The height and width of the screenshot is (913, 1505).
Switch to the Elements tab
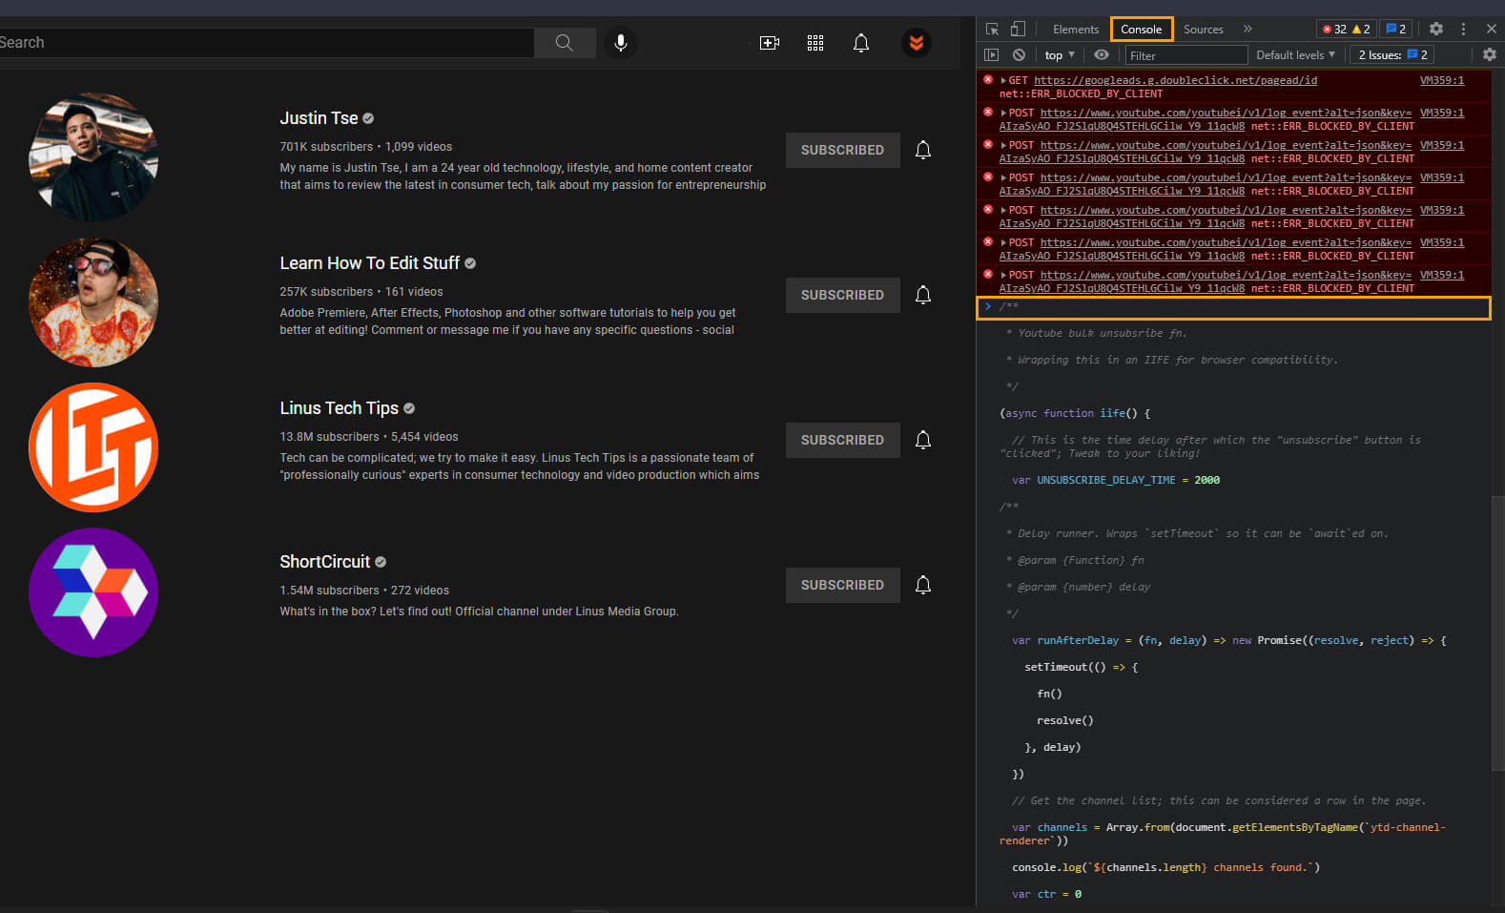pos(1076,29)
